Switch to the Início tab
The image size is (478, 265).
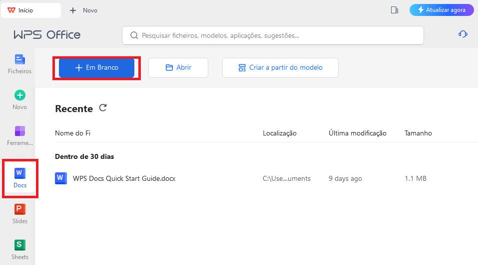point(30,10)
